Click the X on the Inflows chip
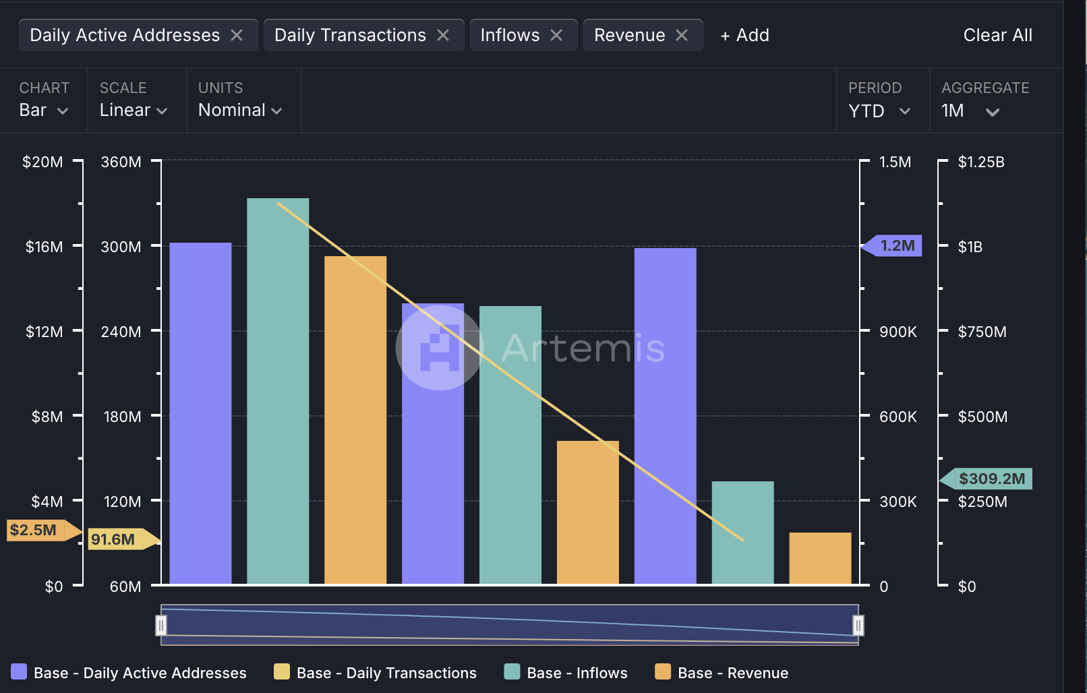The width and height of the screenshot is (1087, 693). (556, 35)
